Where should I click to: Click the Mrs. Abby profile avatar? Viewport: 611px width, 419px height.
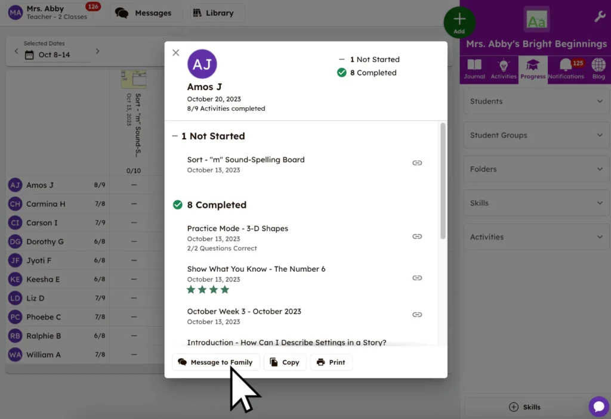[16, 13]
